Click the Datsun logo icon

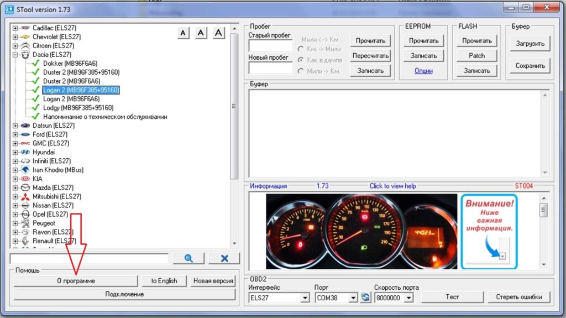click(25, 126)
